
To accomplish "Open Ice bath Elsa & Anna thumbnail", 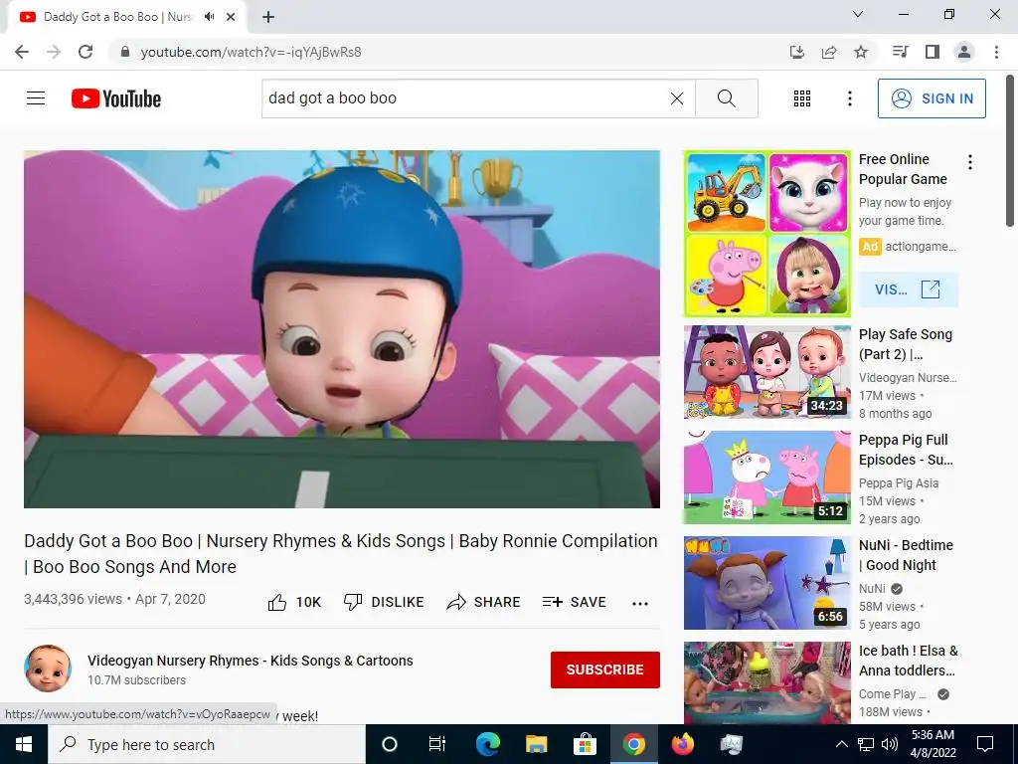I will pyautogui.click(x=766, y=683).
